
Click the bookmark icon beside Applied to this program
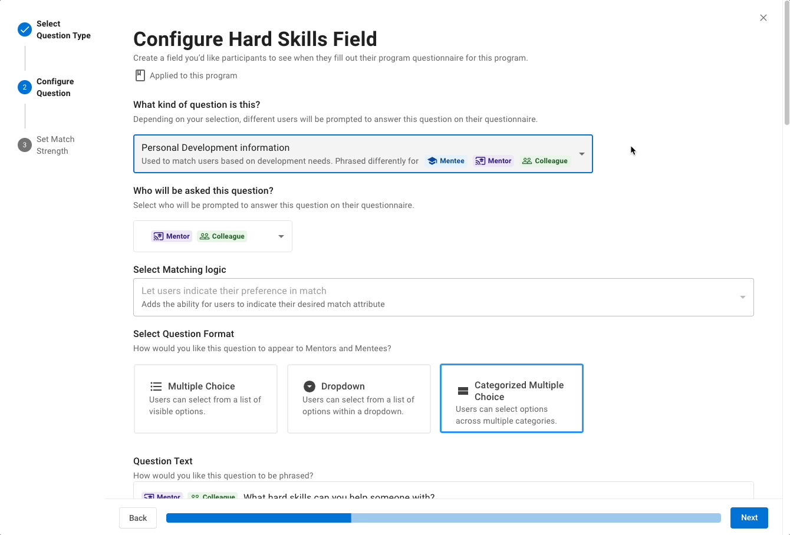pyautogui.click(x=140, y=75)
